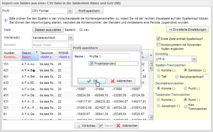This screenshot has height=132, width=213.
Task: Click the blue info icon beside instructions
Action: (x=5, y=20)
